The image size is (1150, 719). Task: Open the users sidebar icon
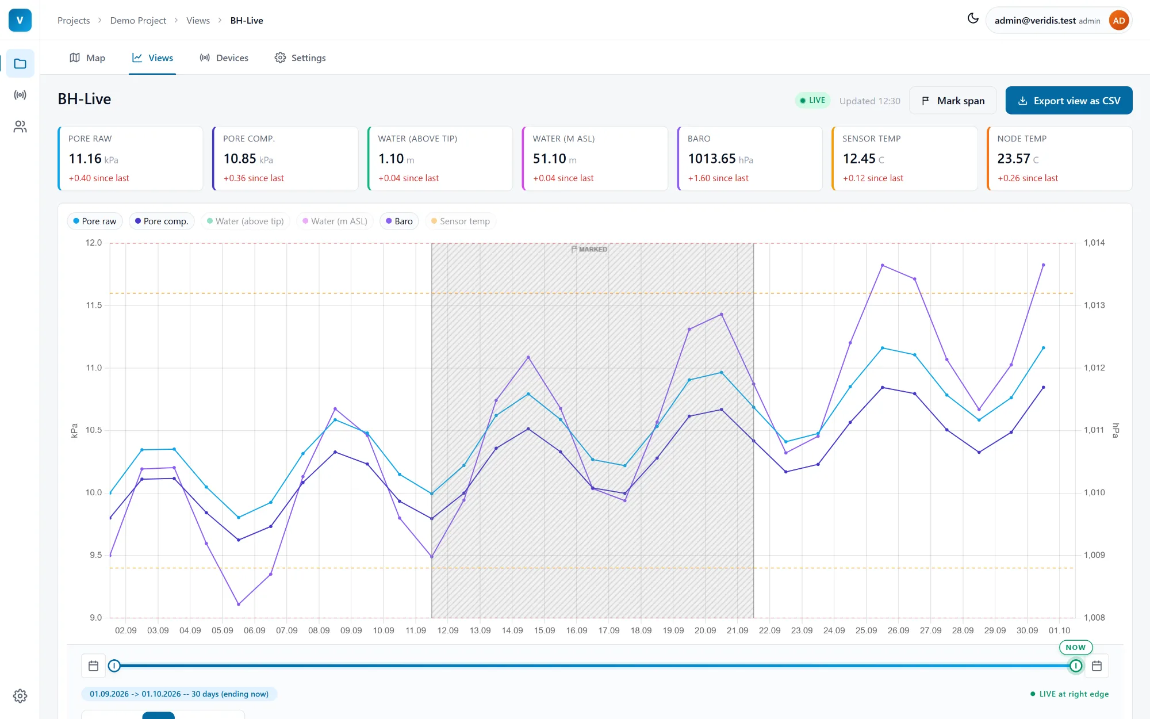[20, 127]
